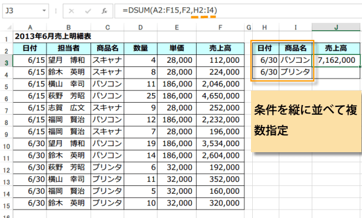362x218 pixels.
Task: Click 望月 博和 in row 3
Action: [x=69, y=60]
